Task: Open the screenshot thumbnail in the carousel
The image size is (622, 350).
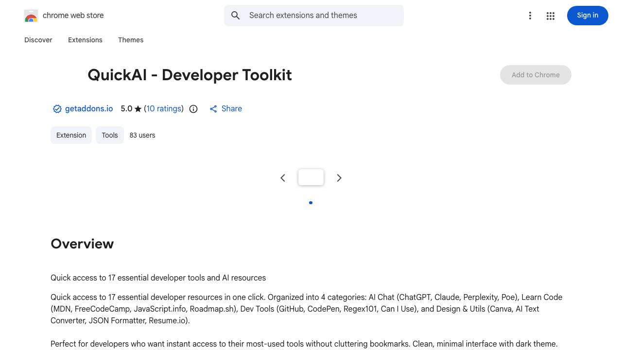Action: pyautogui.click(x=311, y=177)
